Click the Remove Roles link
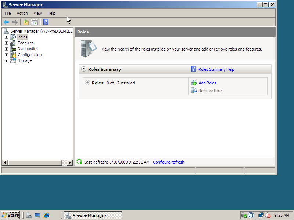This screenshot has height=220, width=294. 211,91
